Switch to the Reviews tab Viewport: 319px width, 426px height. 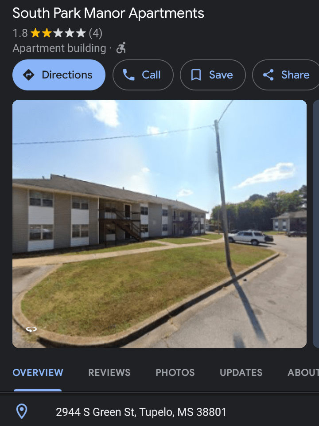(x=109, y=372)
